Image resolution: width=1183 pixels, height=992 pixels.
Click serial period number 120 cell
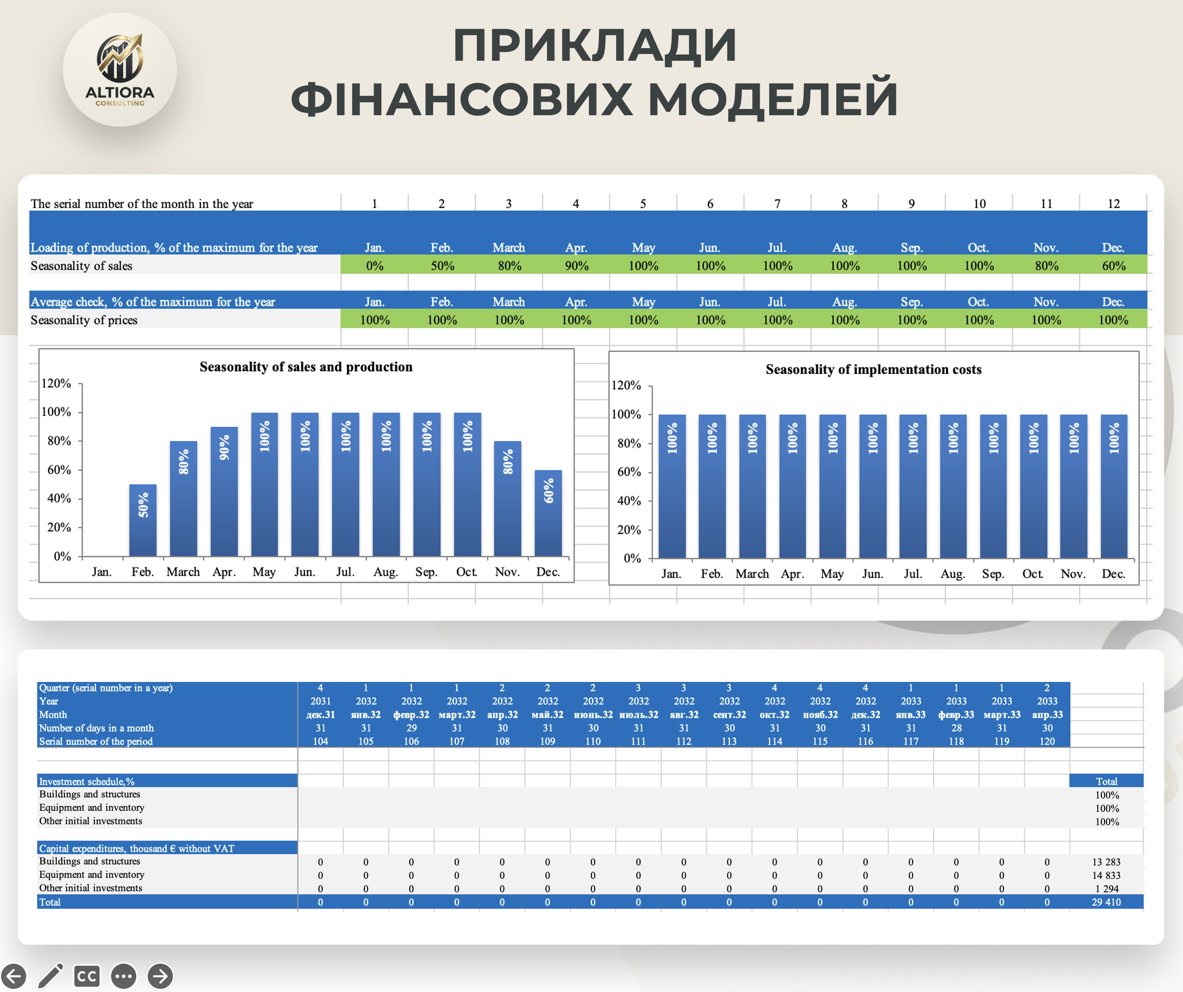coord(1047,741)
